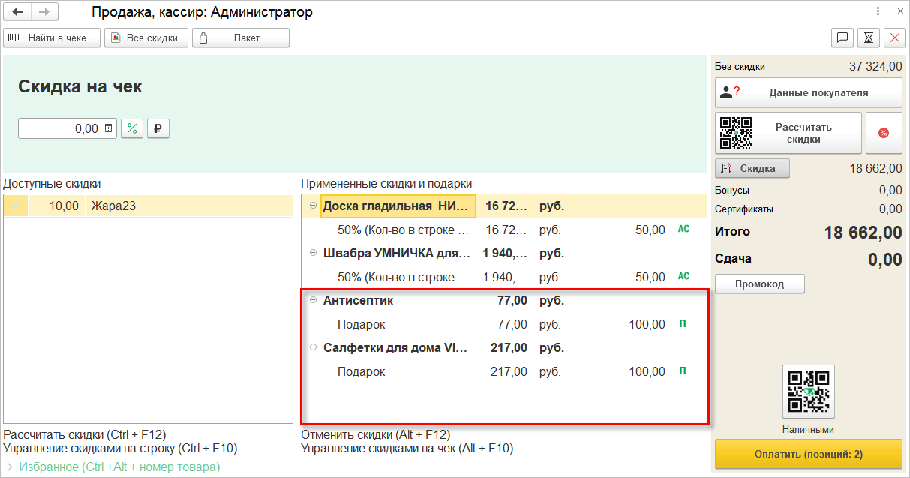
Task: Collapse the Доска гладильная discount group
Action: click(x=313, y=206)
